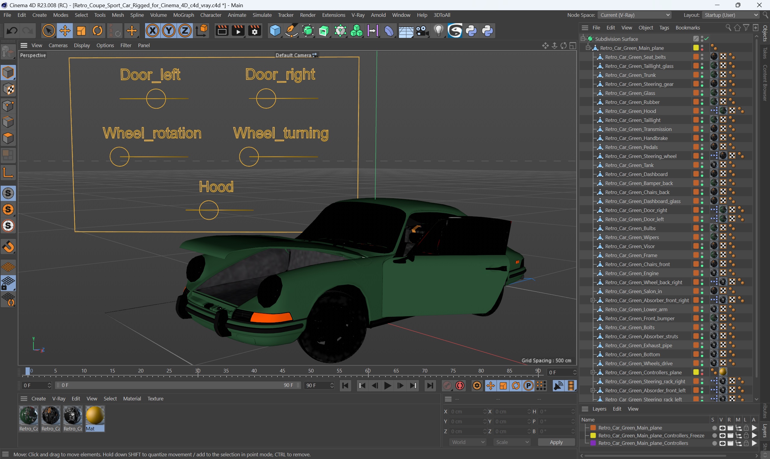770x459 pixels.
Task: Open the Deformer (Bend) icon
Action: pos(389,31)
